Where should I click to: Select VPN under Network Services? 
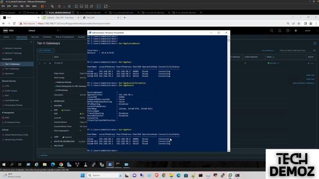pyautogui.click(x=7, y=86)
